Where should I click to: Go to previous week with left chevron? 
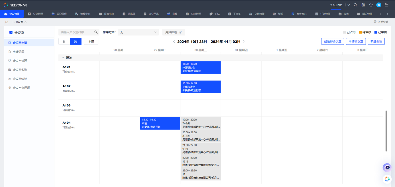[174, 41]
